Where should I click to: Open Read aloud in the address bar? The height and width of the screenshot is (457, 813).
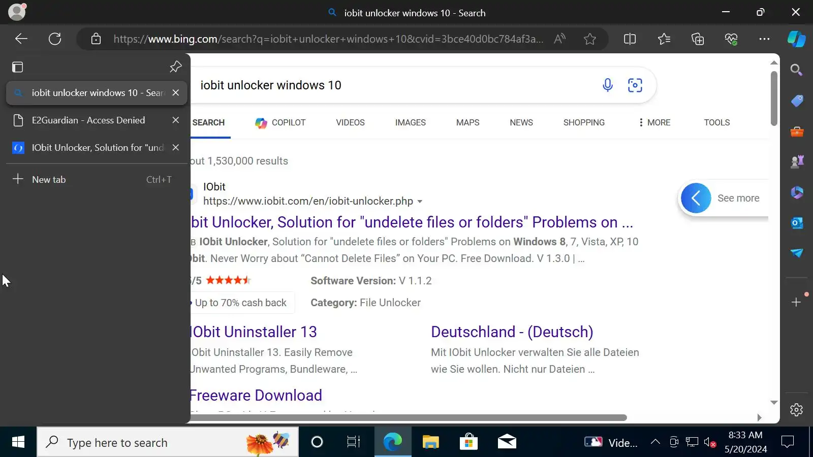[x=559, y=39]
